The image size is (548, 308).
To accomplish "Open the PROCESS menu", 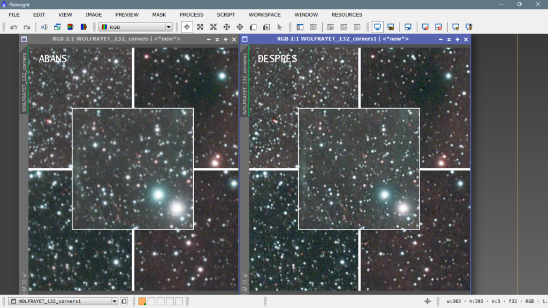I will [x=191, y=14].
